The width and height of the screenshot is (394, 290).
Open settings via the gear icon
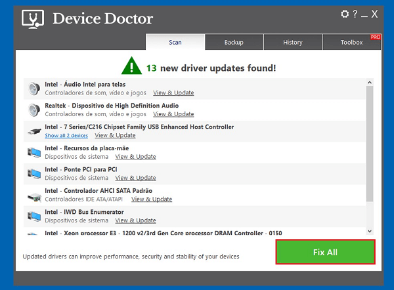[345, 14]
